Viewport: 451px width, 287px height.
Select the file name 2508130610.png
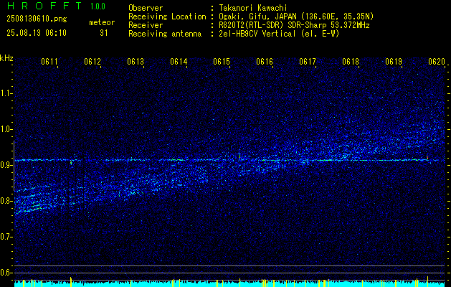pos(37,19)
